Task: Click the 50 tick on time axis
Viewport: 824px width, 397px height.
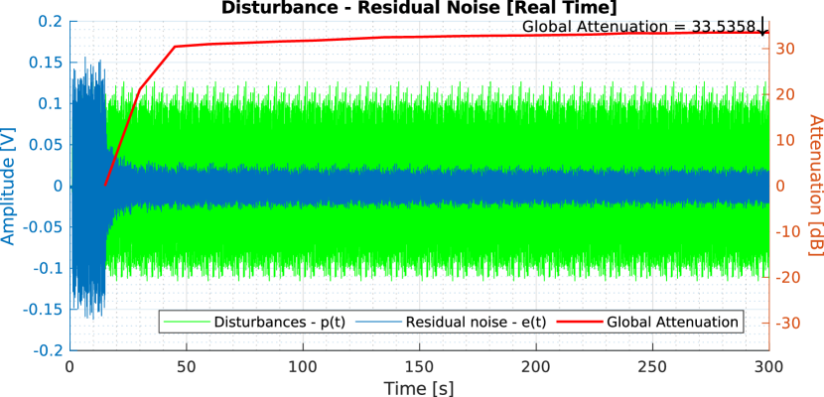Action: (187, 365)
